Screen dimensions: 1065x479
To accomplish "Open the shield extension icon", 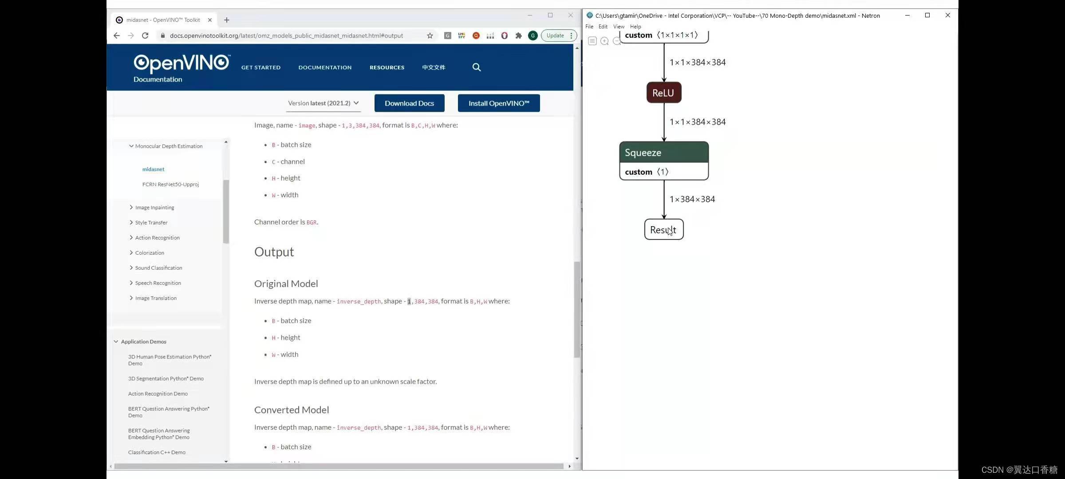I will tap(505, 35).
